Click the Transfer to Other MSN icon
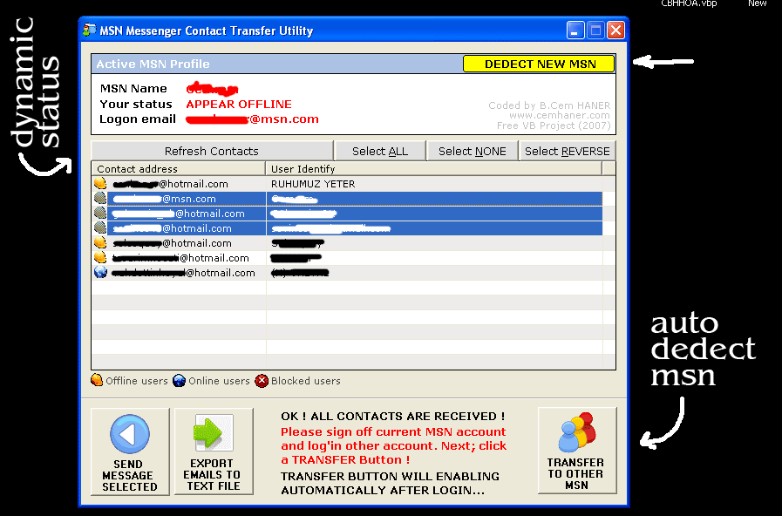This screenshot has width=782, height=516. 576,433
